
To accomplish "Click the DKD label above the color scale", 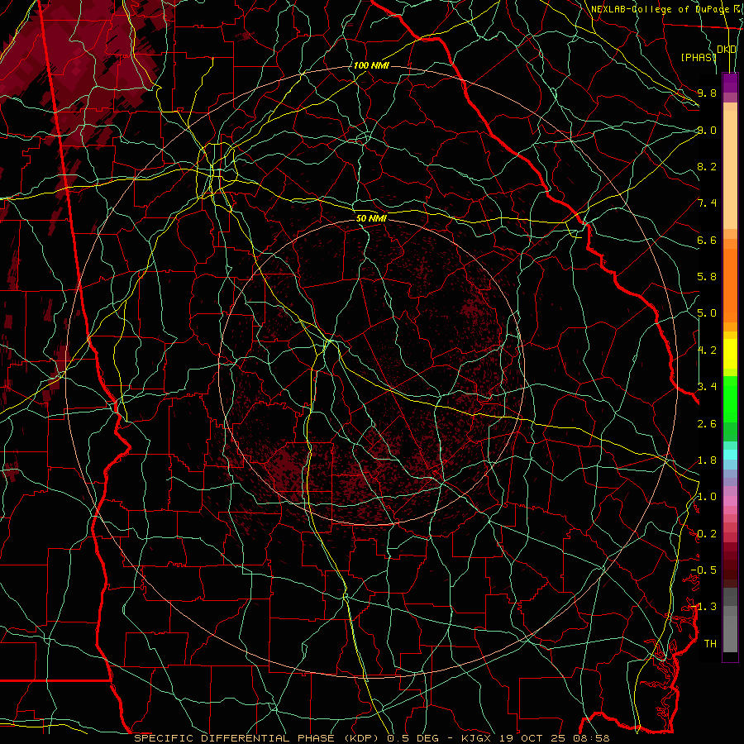I will pyautogui.click(x=727, y=50).
